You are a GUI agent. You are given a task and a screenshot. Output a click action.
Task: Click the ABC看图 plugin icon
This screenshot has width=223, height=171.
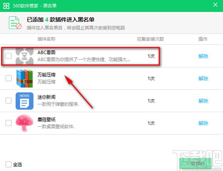(x=25, y=56)
